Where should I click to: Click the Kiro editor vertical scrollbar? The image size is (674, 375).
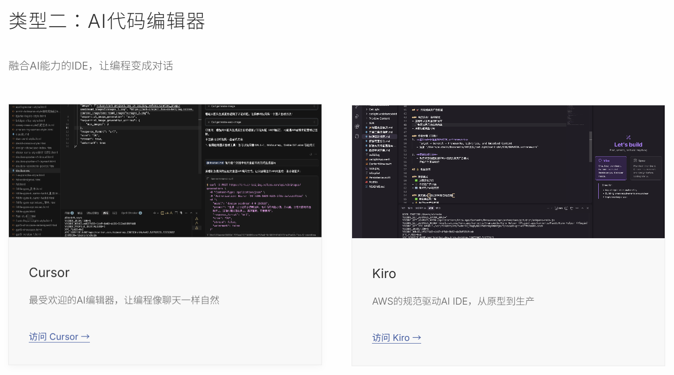(x=590, y=146)
